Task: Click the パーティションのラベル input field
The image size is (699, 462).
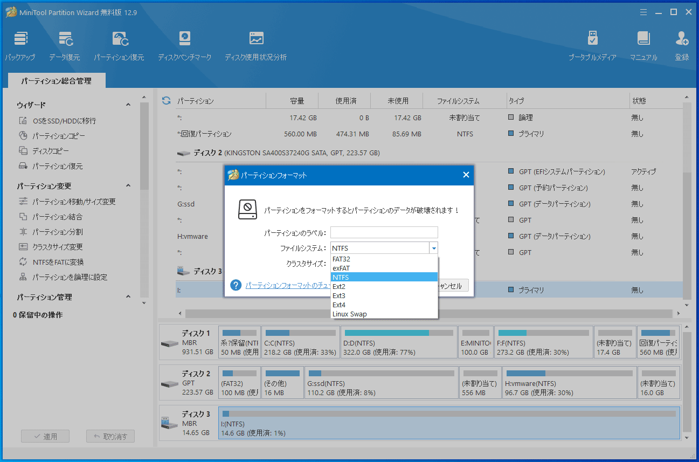Action: [384, 232]
